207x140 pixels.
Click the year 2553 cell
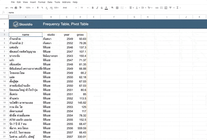pos(67,107)
